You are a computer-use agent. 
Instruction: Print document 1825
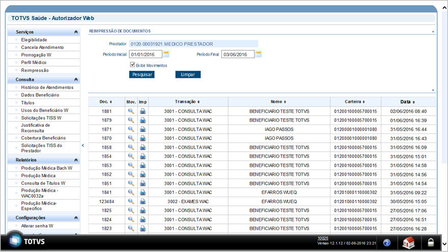pos(143,210)
